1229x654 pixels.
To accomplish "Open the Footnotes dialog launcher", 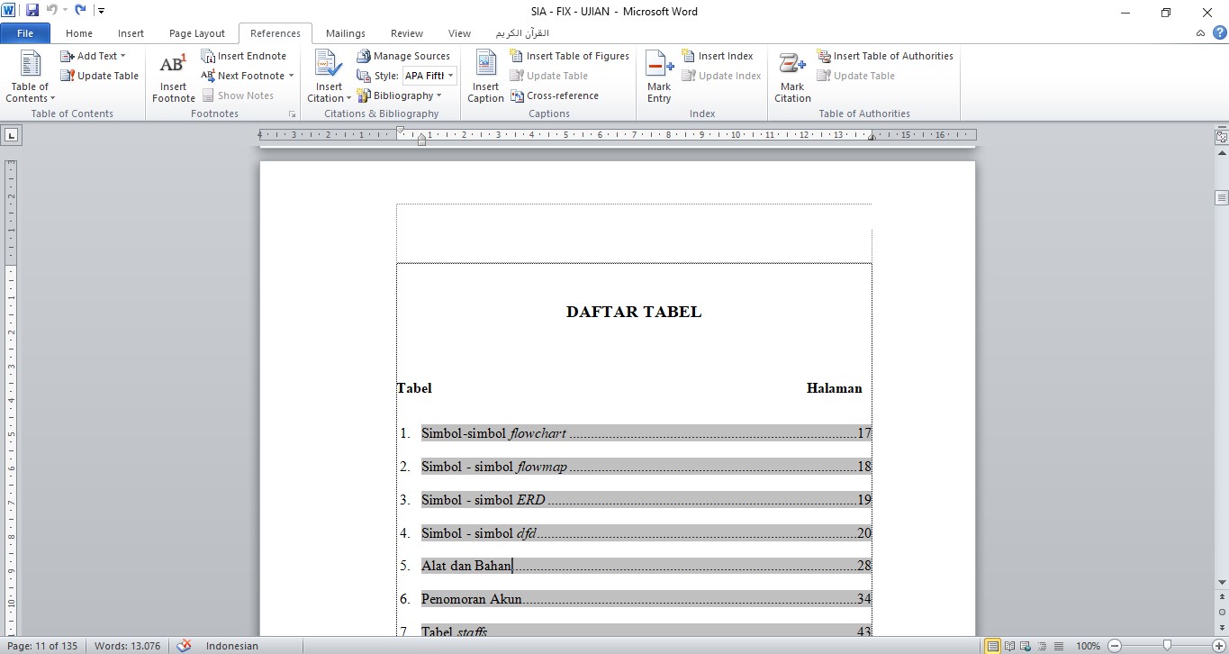I will coord(292,114).
